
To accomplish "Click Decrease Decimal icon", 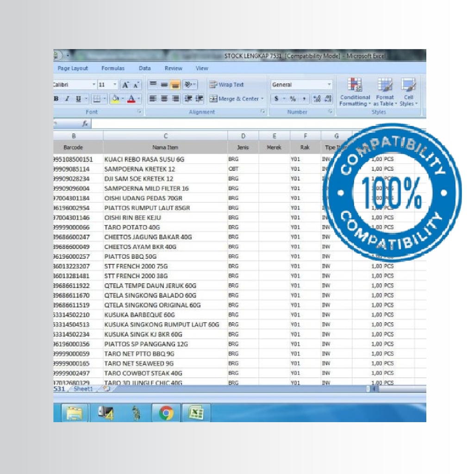I will [328, 99].
